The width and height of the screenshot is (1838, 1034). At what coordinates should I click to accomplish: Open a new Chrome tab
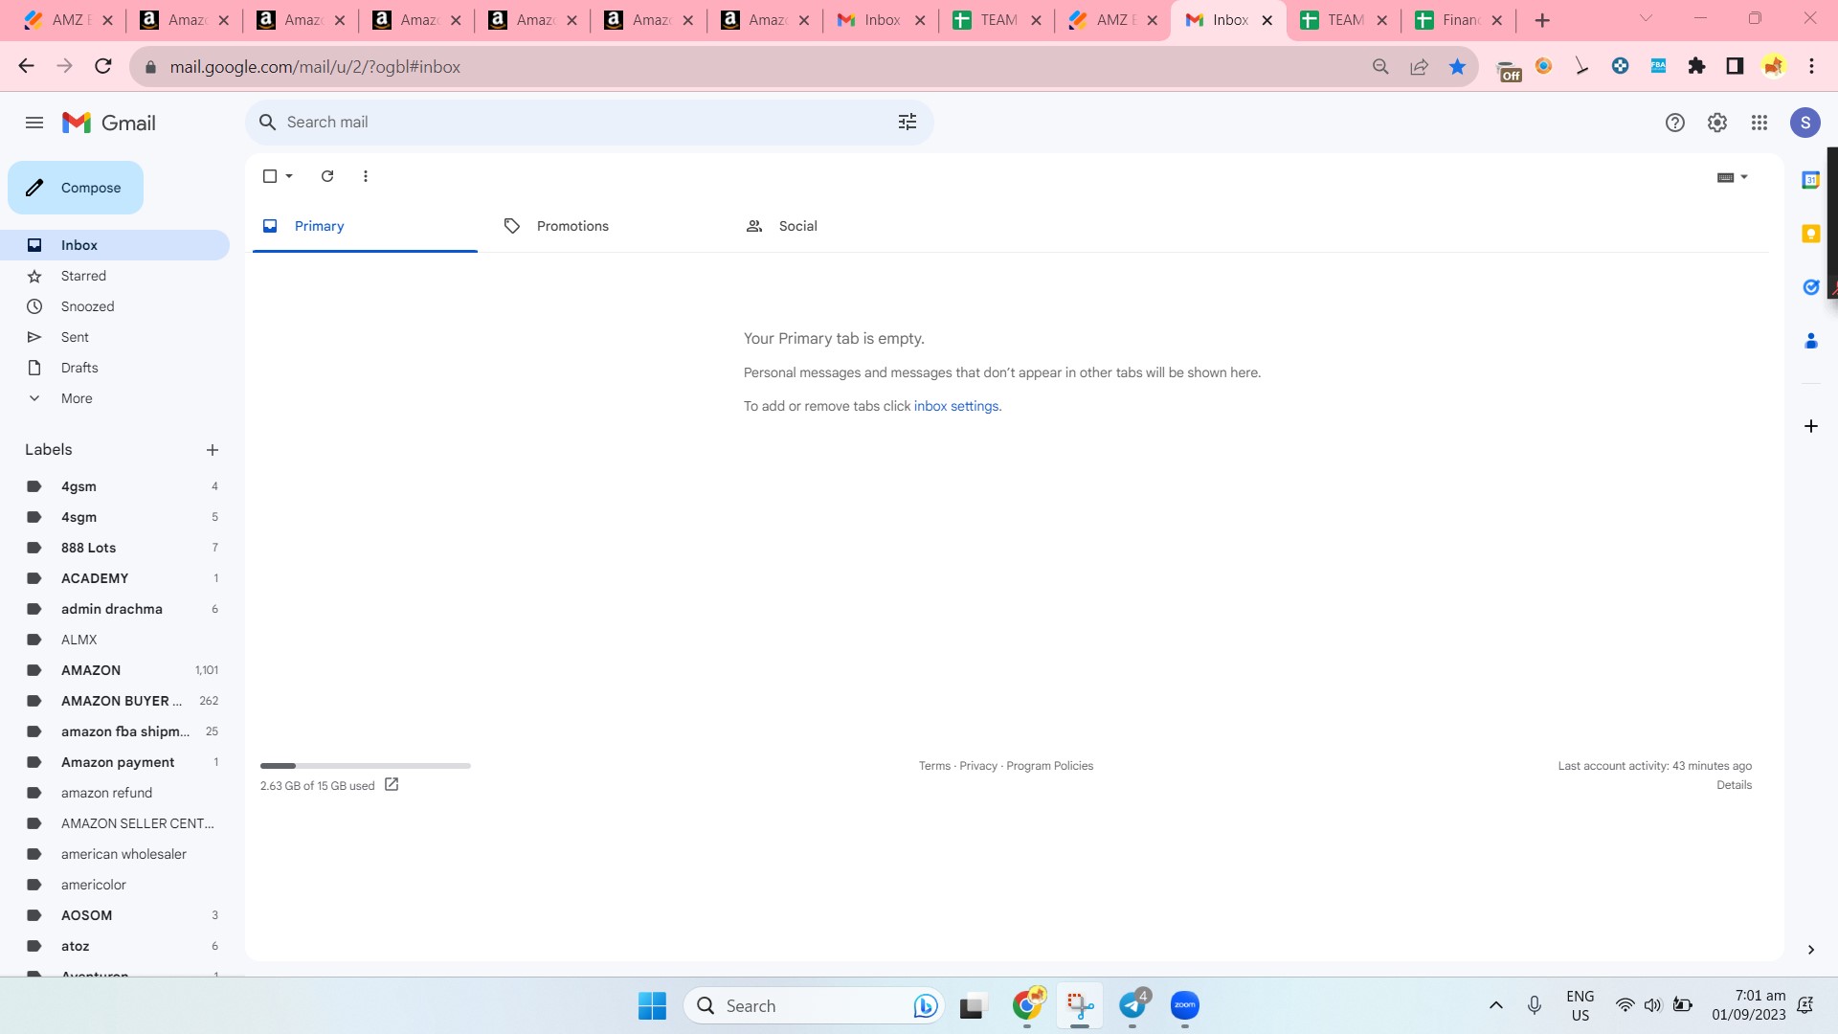point(1542,20)
